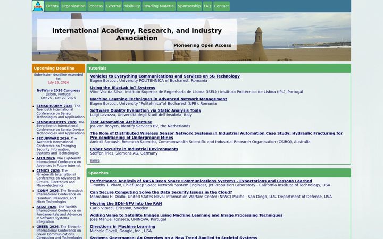Viewport: 383px width, 239px height.
Task: Click the Pioneering Open Access tagline
Action: click(x=202, y=45)
